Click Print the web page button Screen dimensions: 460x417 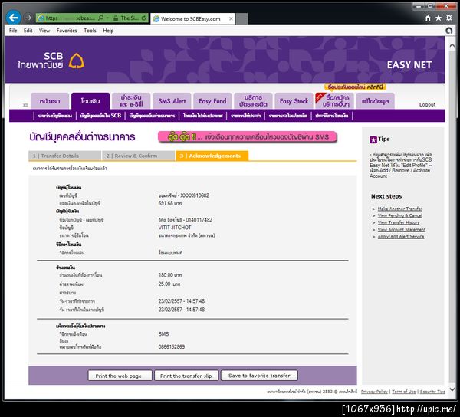point(120,376)
